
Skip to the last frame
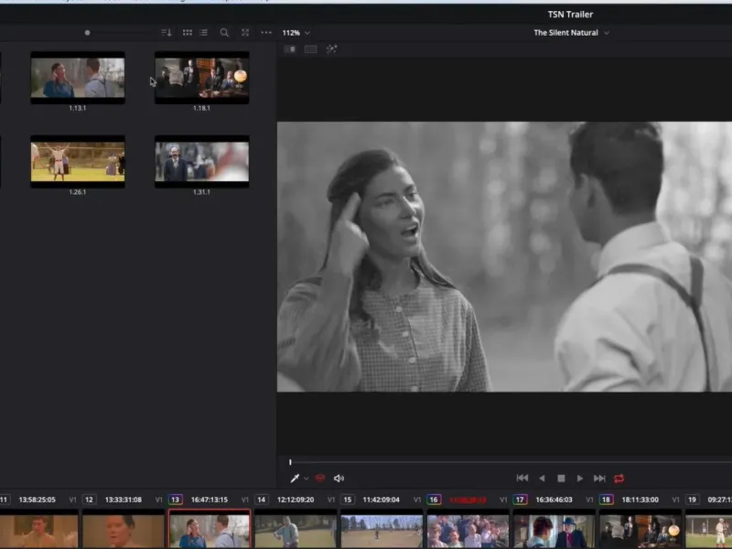tap(599, 478)
